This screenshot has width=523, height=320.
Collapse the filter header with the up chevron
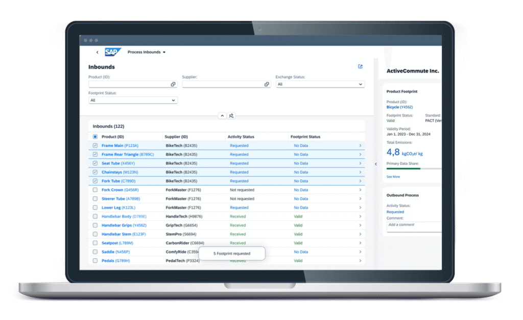[222, 116]
